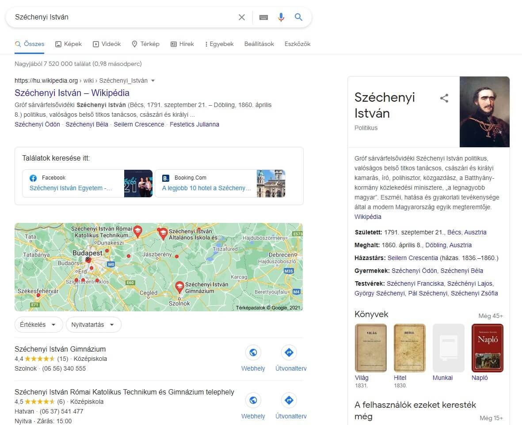This screenshot has width=522, height=425.
Task: Get directions to Széchenyi István Gimnázium
Action: pos(289,352)
